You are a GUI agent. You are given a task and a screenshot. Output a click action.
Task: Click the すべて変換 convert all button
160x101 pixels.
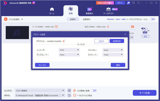tap(145, 93)
